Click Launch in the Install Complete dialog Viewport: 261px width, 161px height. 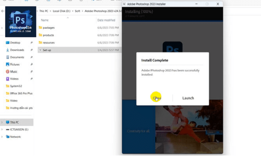(188, 98)
